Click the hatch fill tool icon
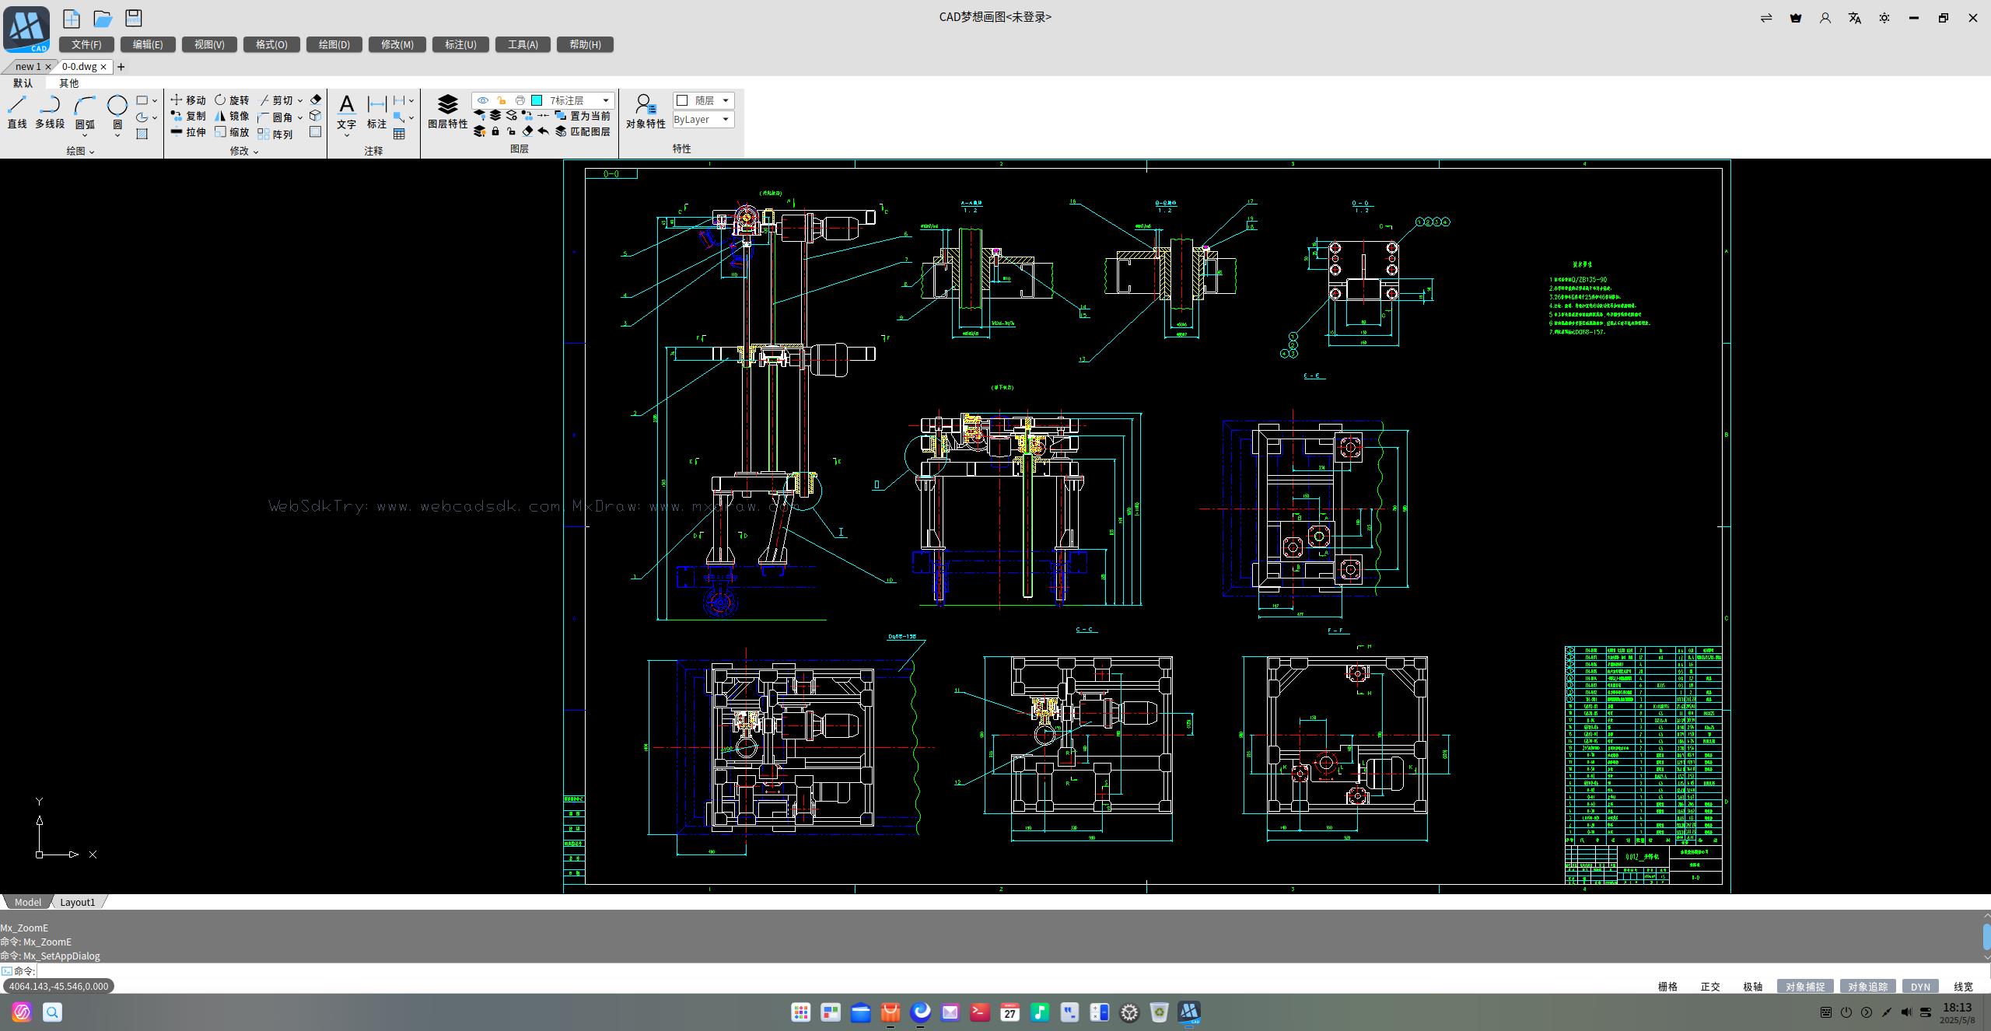This screenshot has height=1031, width=1991. (142, 134)
